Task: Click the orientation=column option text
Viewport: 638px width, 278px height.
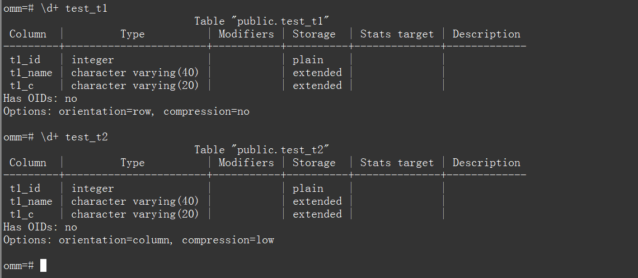Action: point(117,240)
